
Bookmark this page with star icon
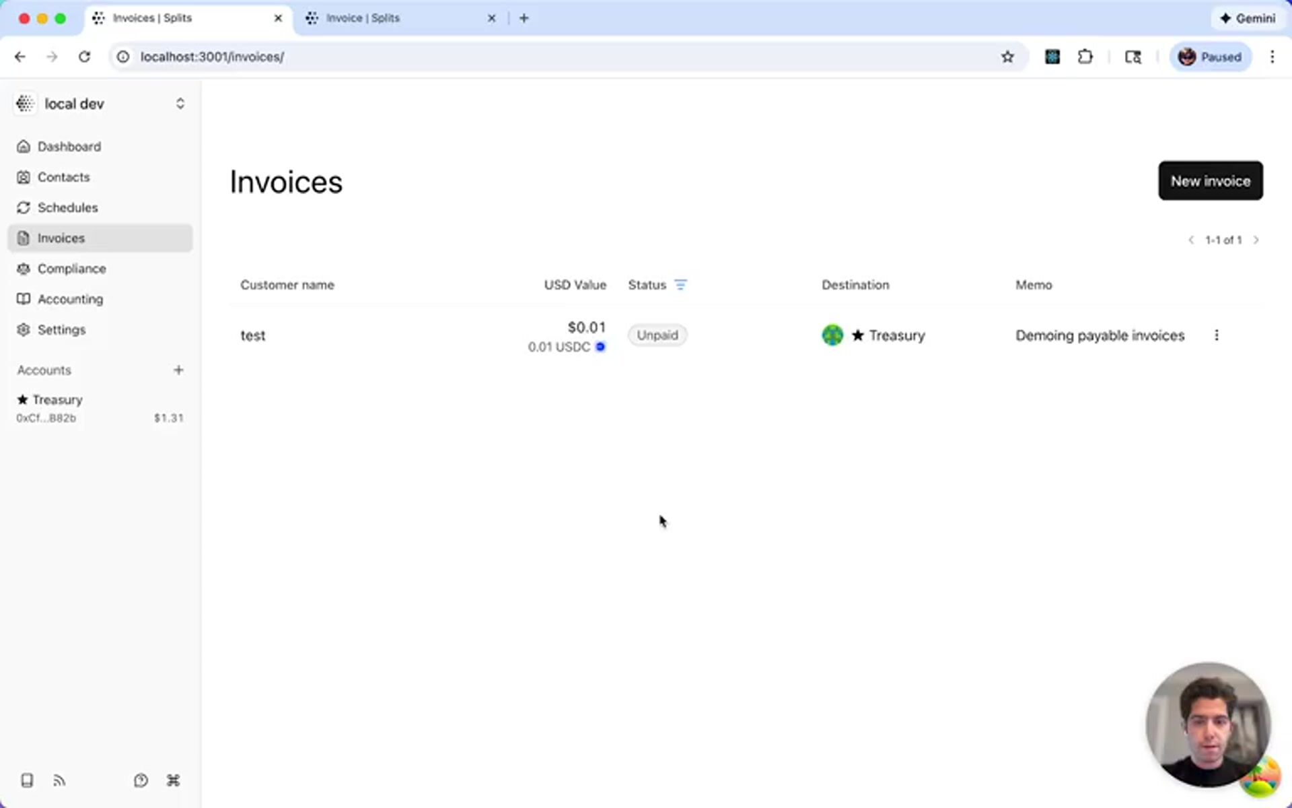coord(1007,57)
